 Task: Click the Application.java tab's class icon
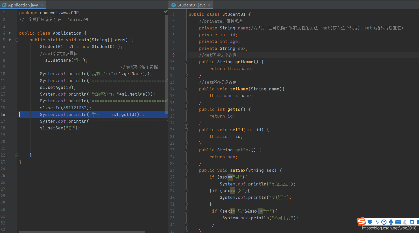(x=4, y=5)
